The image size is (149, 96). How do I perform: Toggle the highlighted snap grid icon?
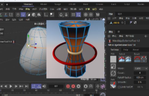(x=78, y=15)
